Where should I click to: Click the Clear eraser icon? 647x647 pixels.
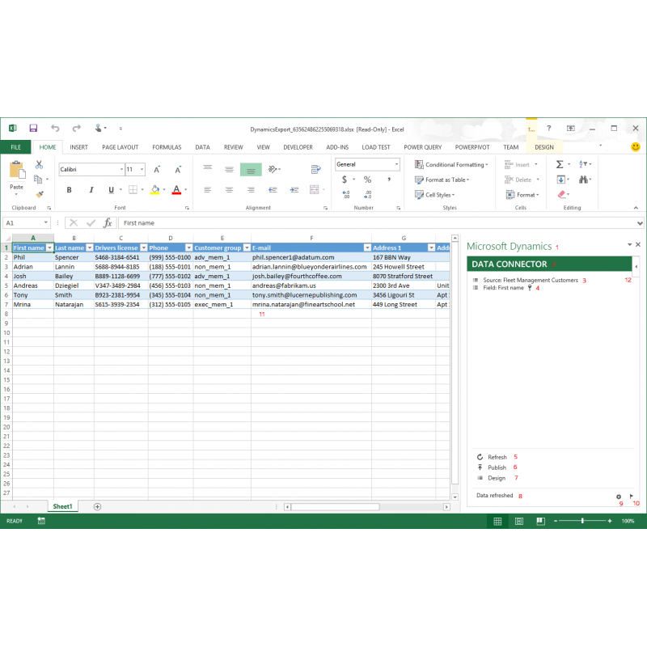pyautogui.click(x=561, y=194)
